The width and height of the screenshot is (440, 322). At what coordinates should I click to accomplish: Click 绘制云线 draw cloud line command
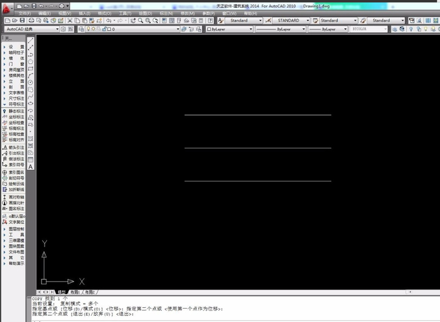[x=13, y=184]
